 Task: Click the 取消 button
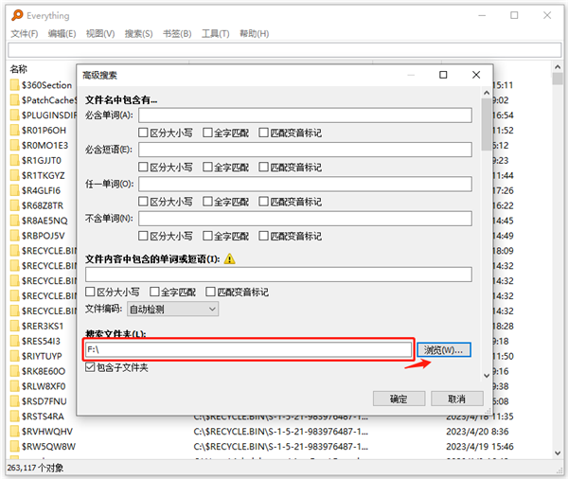457,399
